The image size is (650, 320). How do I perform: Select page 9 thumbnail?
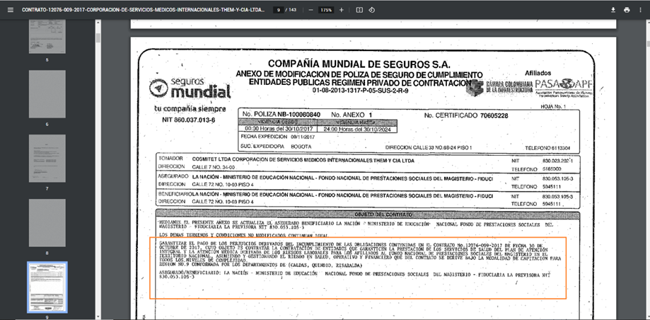coord(47,287)
